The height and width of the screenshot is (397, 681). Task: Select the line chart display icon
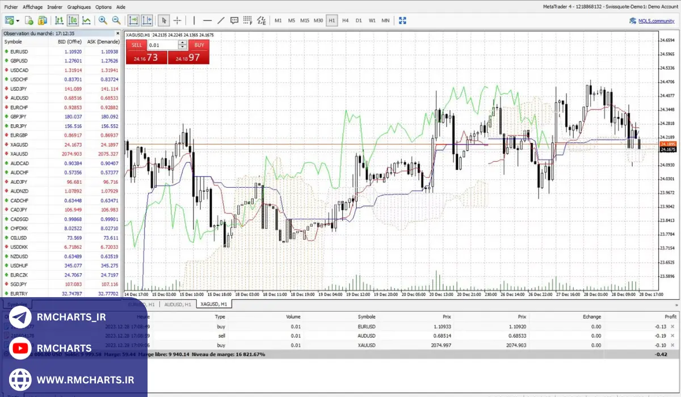tap(86, 20)
